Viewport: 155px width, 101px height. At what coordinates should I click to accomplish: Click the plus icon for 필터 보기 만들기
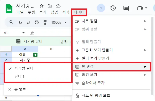(x=77, y=59)
